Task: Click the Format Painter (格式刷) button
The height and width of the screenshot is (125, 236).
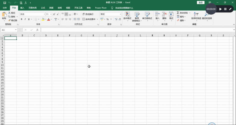Action: point(12,20)
